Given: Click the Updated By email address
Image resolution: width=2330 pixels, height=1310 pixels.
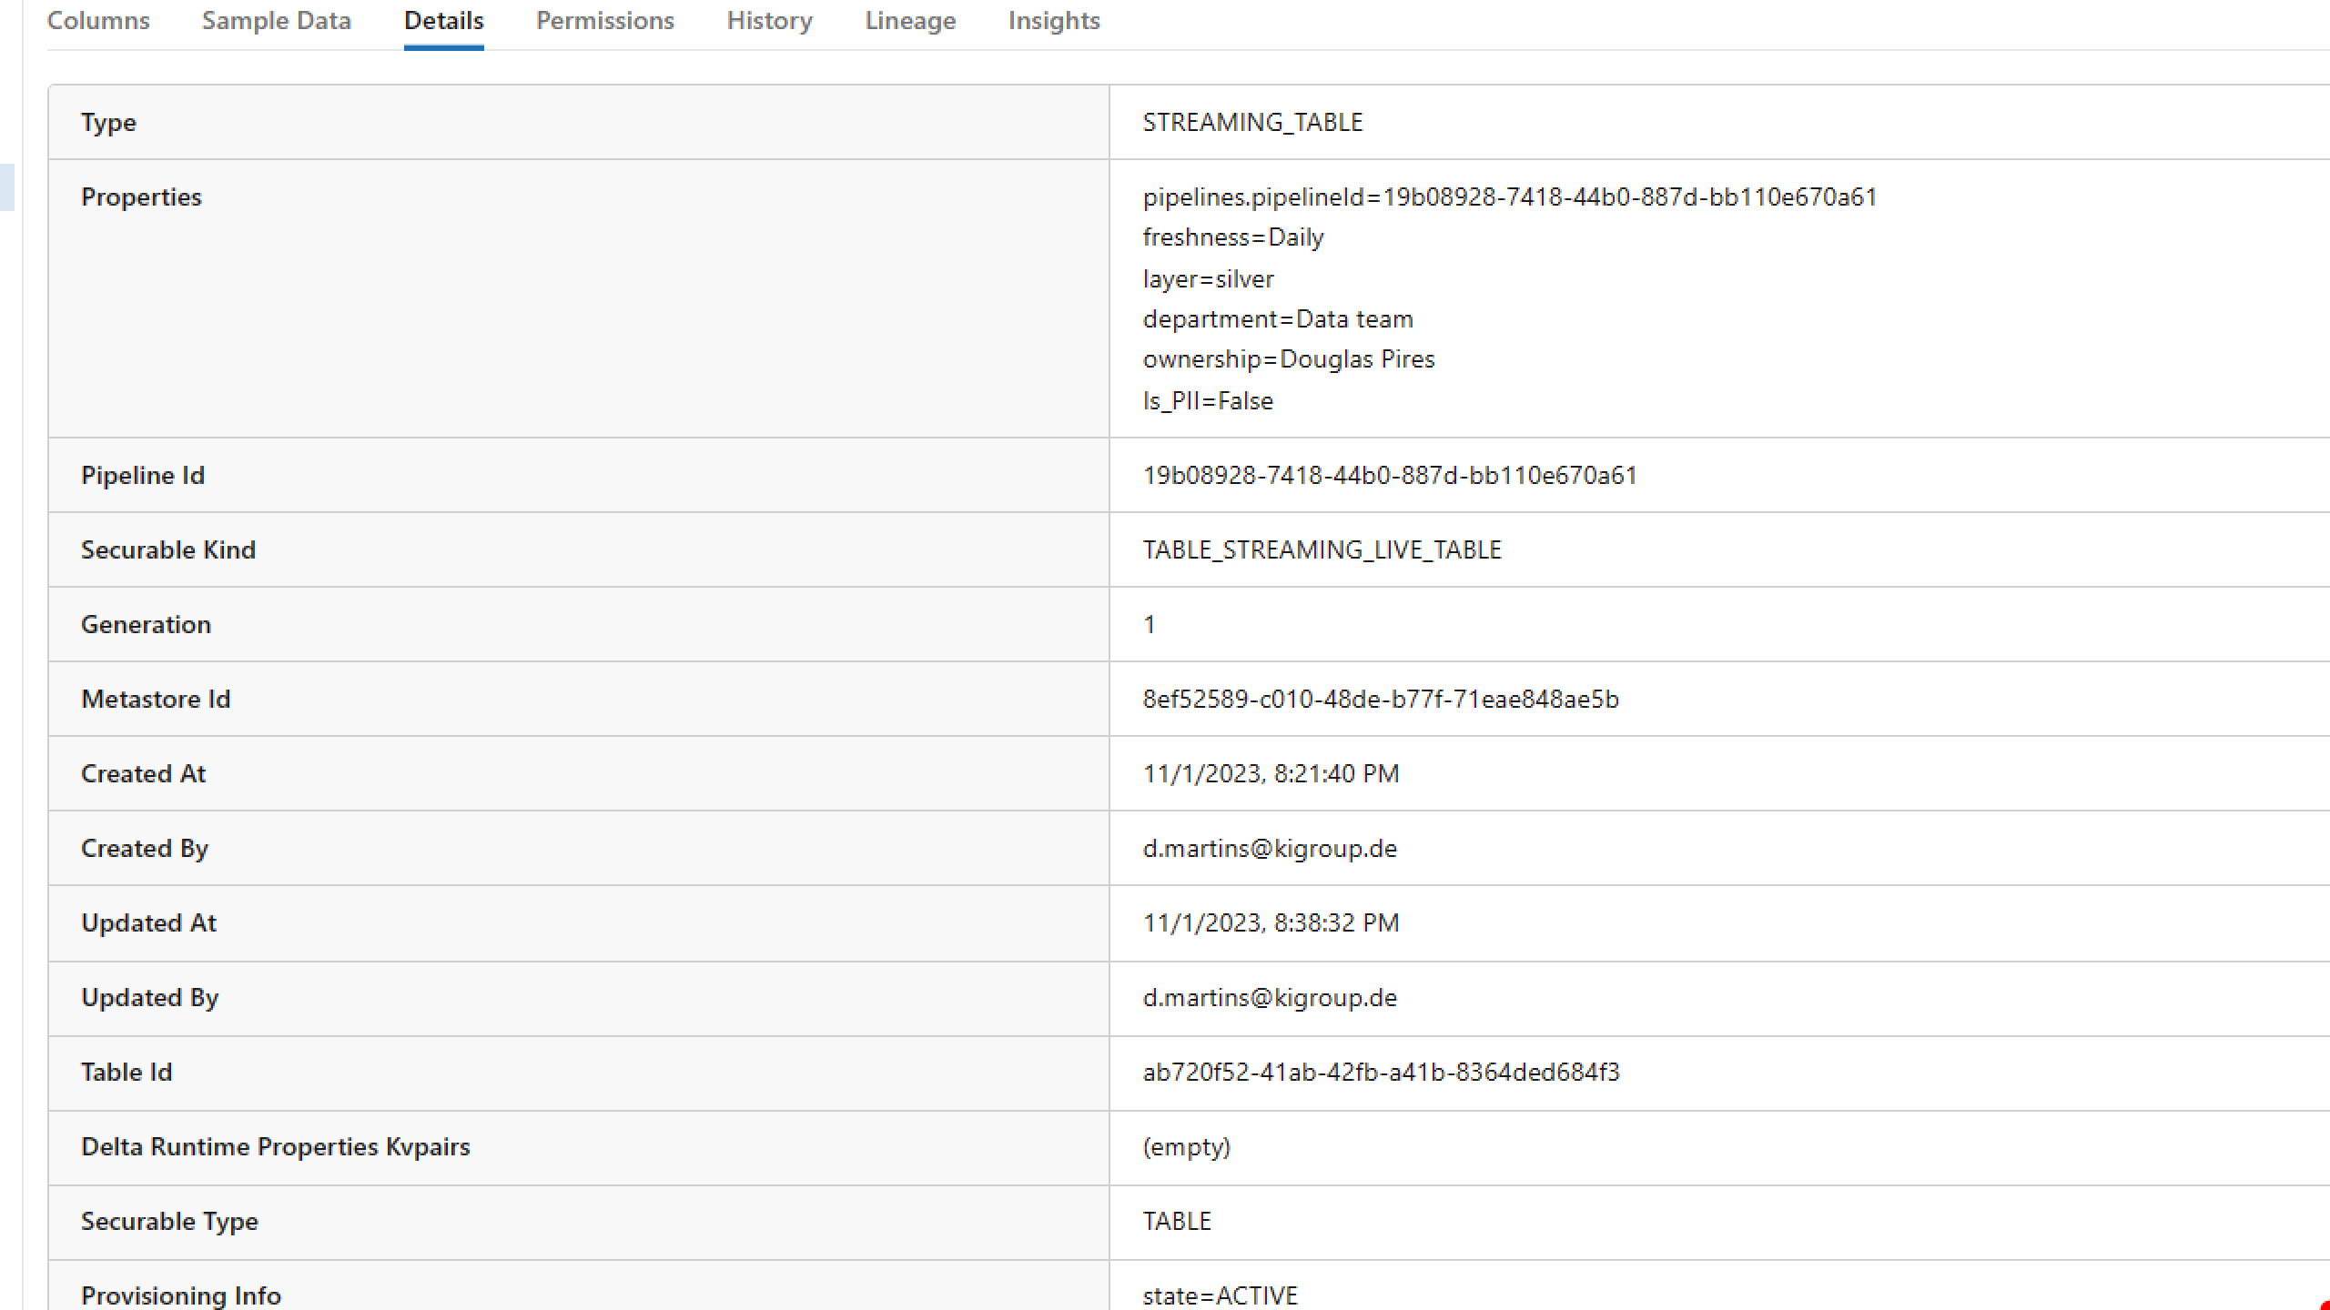Looking at the screenshot, I should 1270,998.
